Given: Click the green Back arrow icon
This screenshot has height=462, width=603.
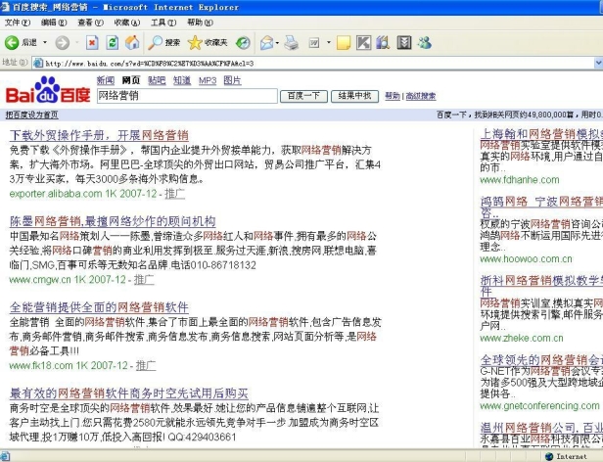Looking at the screenshot, I should pyautogui.click(x=12, y=43).
